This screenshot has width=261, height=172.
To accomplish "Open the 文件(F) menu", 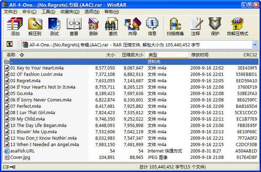I will [x=10, y=12].
